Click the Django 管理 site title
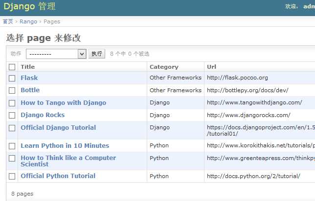This screenshot has height=201, width=315. [x=29, y=6]
